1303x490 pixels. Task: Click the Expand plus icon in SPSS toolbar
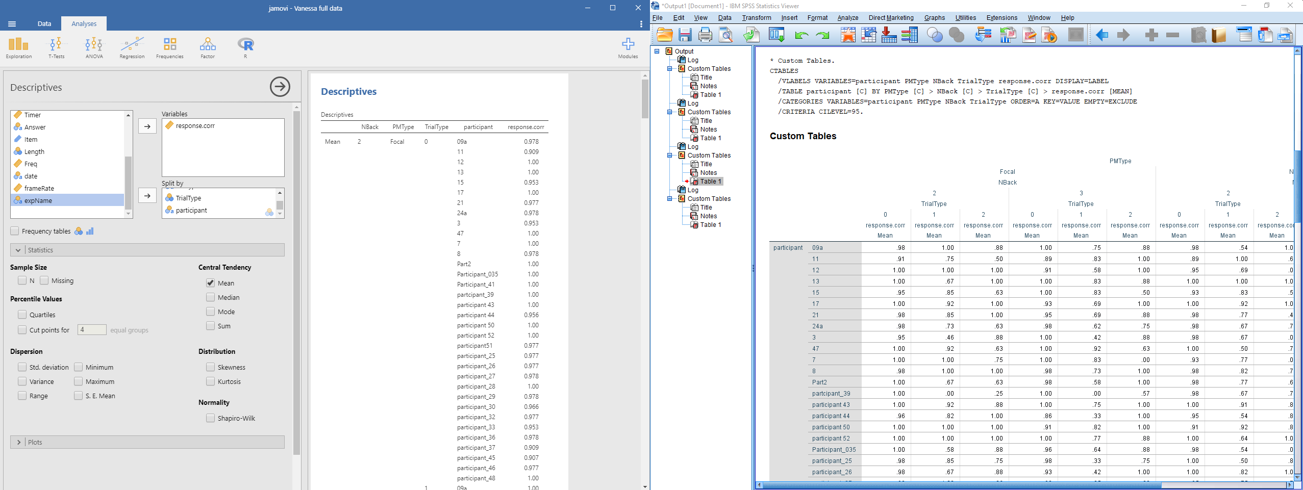pos(1151,35)
